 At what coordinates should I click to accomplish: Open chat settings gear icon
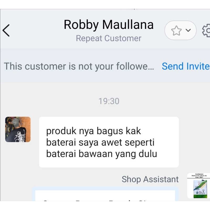click(x=207, y=30)
